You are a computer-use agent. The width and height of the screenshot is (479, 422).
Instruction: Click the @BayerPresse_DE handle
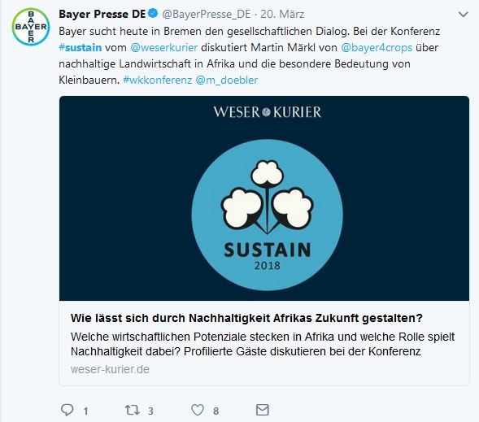pos(207,14)
